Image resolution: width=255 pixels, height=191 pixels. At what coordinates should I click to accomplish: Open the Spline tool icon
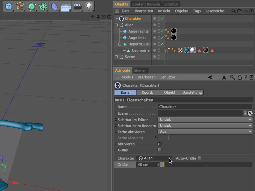click(x=20, y=6)
